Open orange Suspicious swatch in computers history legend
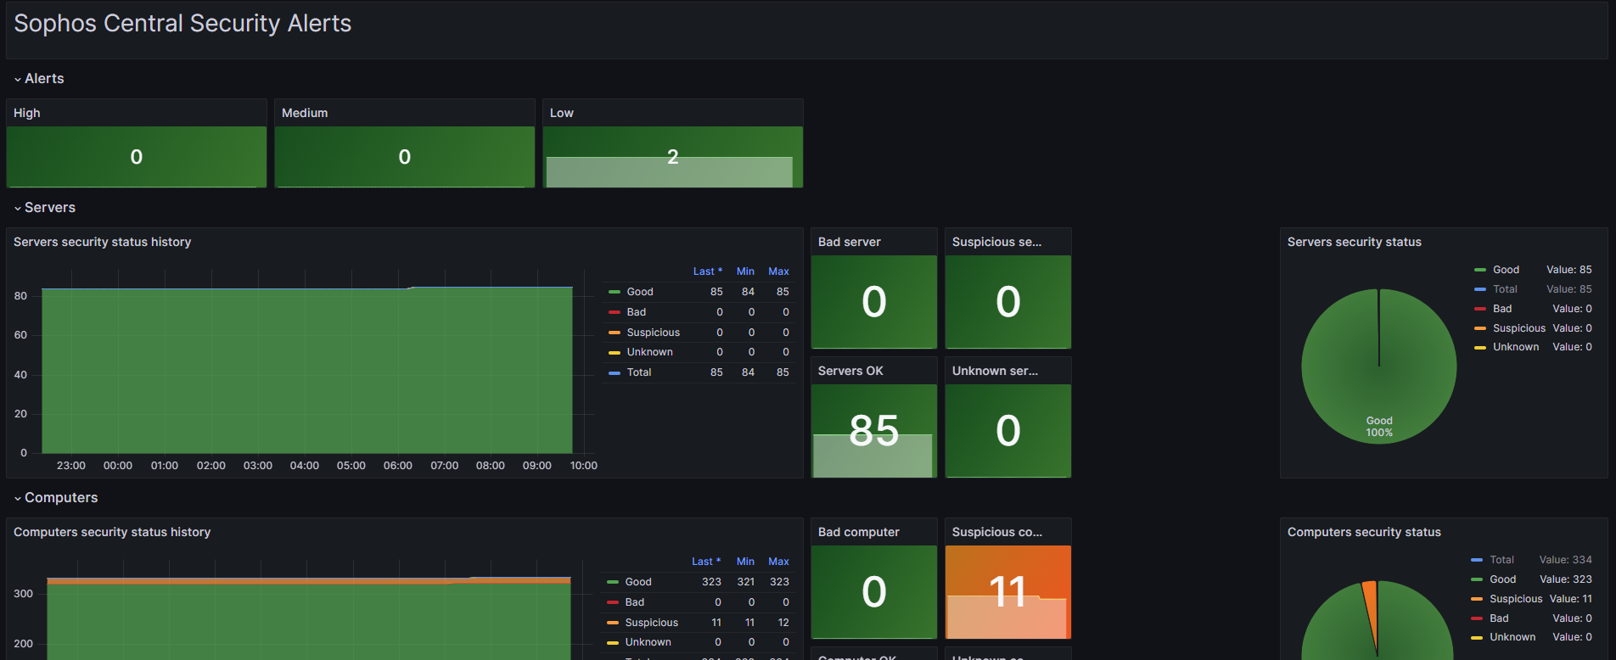Image resolution: width=1616 pixels, height=660 pixels. [x=613, y=623]
